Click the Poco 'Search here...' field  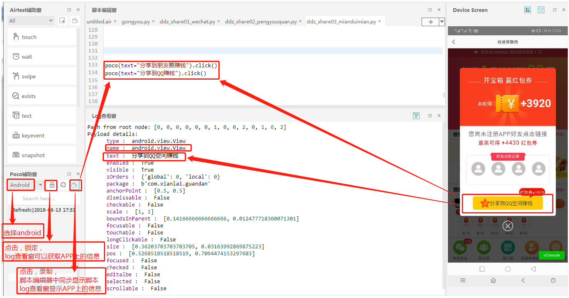44,199
